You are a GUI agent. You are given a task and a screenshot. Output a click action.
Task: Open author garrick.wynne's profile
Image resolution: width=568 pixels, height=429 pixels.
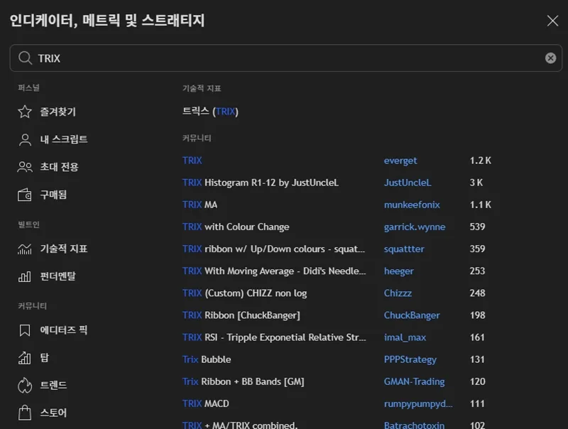(415, 227)
